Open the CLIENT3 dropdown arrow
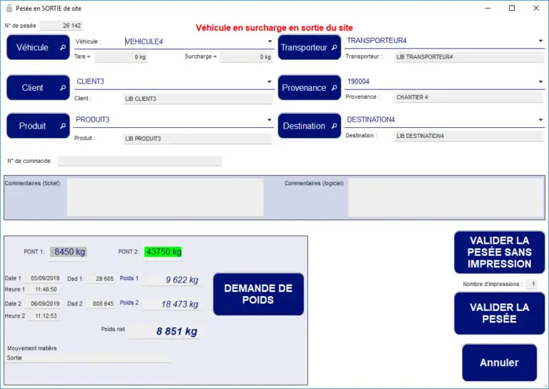The width and height of the screenshot is (549, 389). coord(269,82)
